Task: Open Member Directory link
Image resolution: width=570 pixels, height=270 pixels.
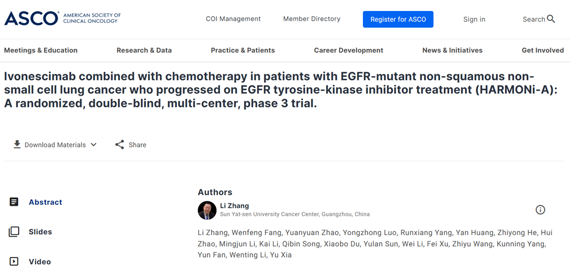Action: [312, 19]
